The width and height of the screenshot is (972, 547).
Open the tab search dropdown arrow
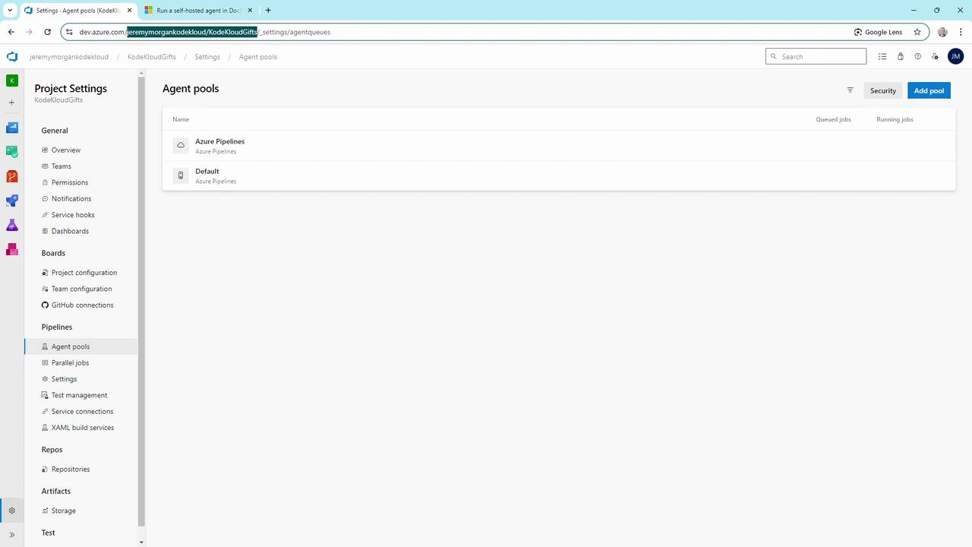9,11
